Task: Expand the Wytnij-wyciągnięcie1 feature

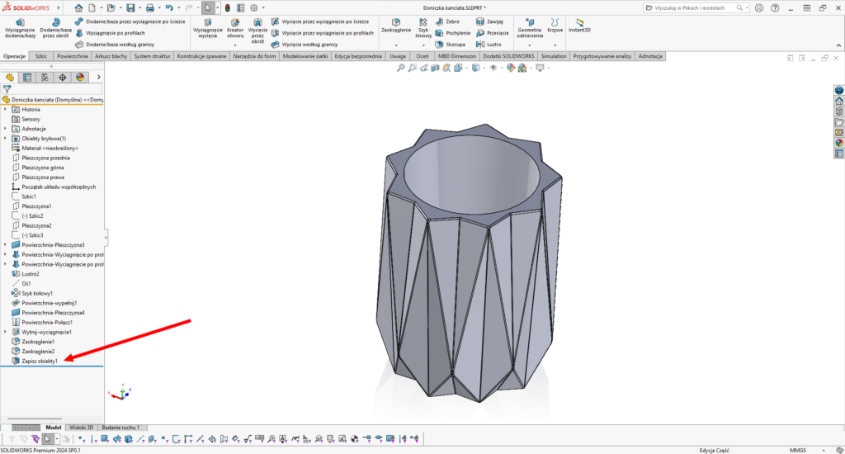Action: pyautogui.click(x=5, y=332)
